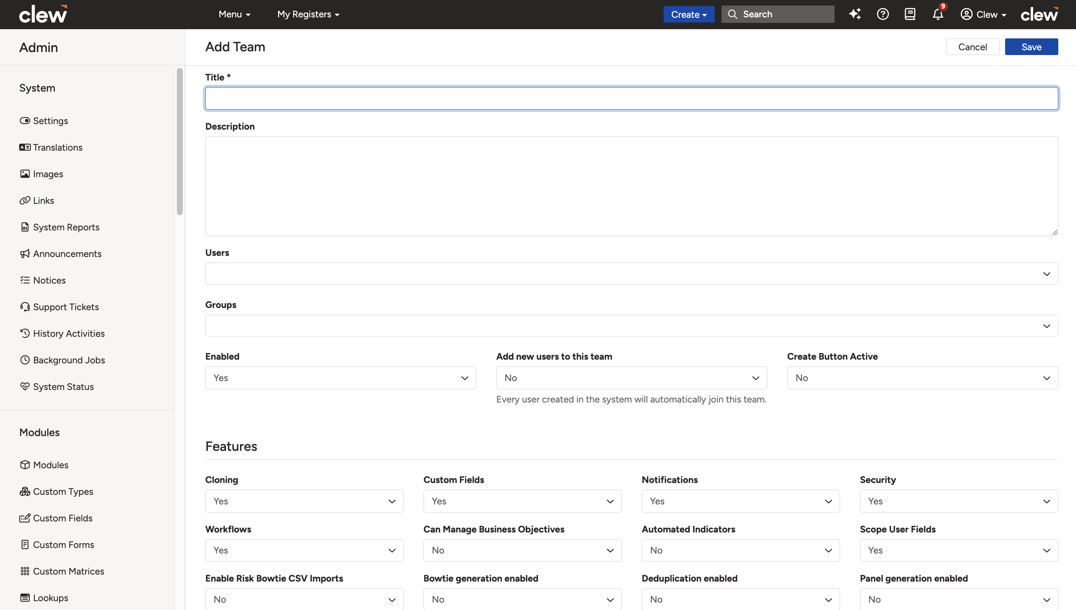Go to Translations in Admin sidebar
The image size is (1076, 610).
pyautogui.click(x=58, y=147)
